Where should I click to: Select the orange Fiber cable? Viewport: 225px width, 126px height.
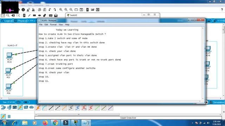64,108
